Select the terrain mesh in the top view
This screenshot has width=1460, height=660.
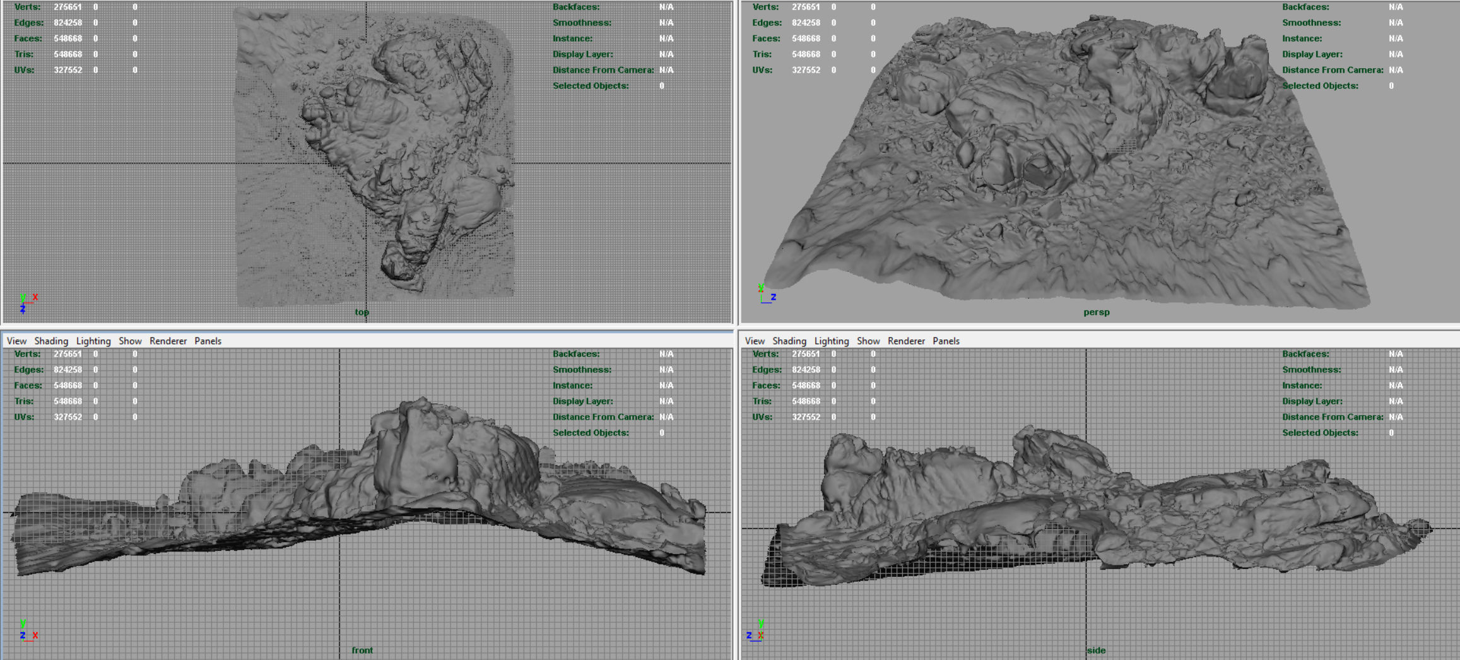pyautogui.click(x=375, y=158)
